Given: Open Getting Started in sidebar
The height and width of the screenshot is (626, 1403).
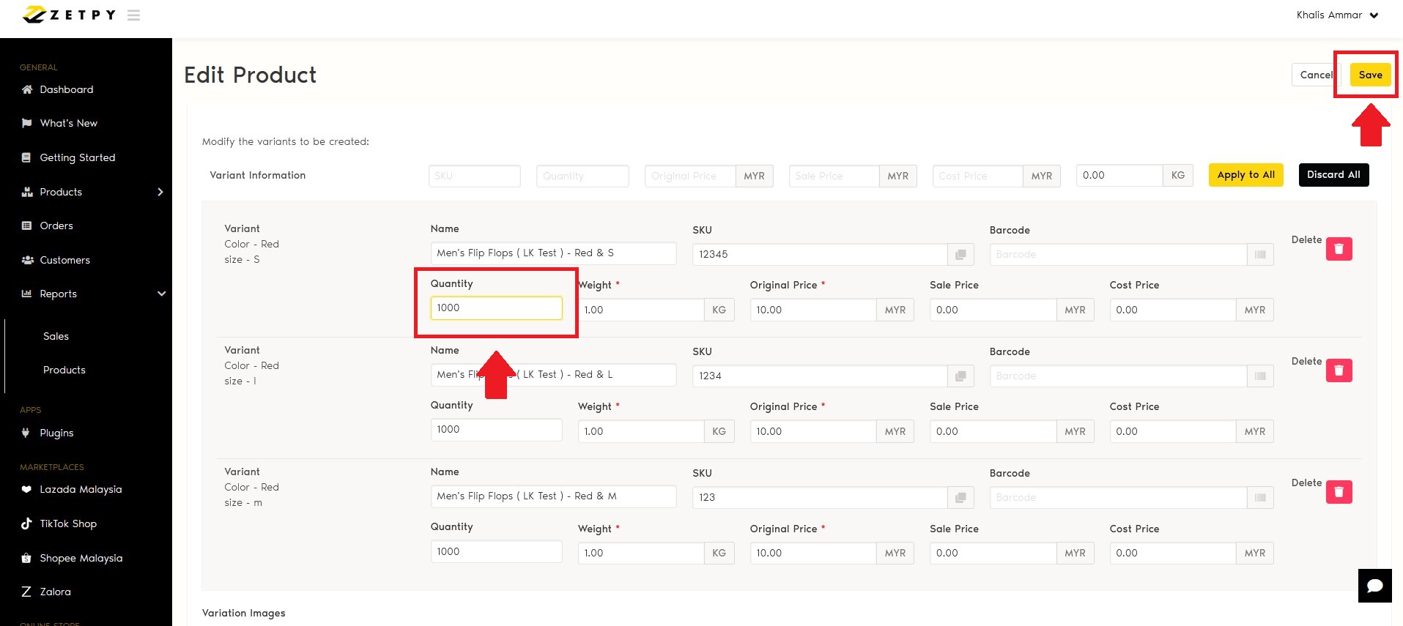Looking at the screenshot, I should pyautogui.click(x=77, y=157).
